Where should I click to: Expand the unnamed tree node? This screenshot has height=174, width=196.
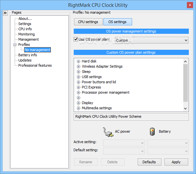pos(78,98)
